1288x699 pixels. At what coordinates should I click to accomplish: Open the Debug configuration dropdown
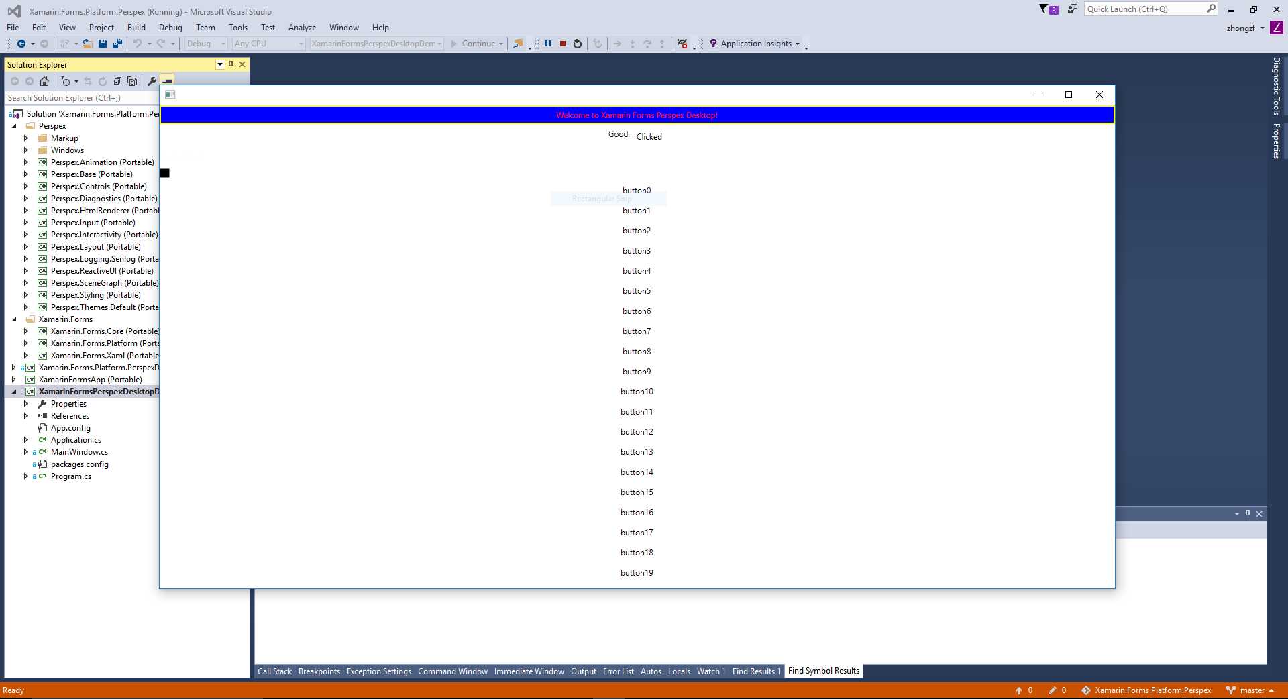click(206, 44)
